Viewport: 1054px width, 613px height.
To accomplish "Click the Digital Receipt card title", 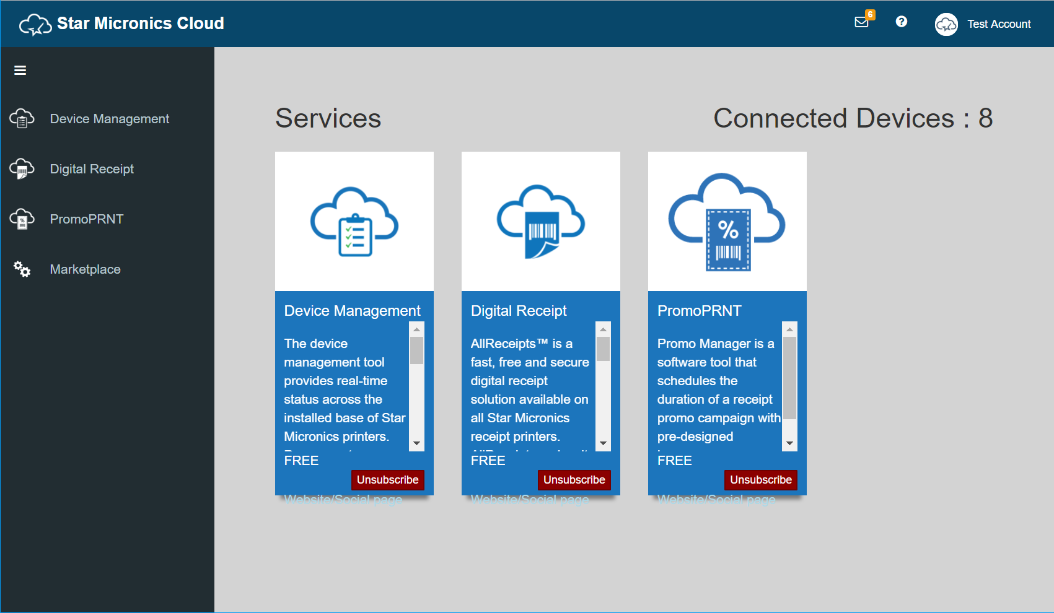I will click(x=519, y=311).
